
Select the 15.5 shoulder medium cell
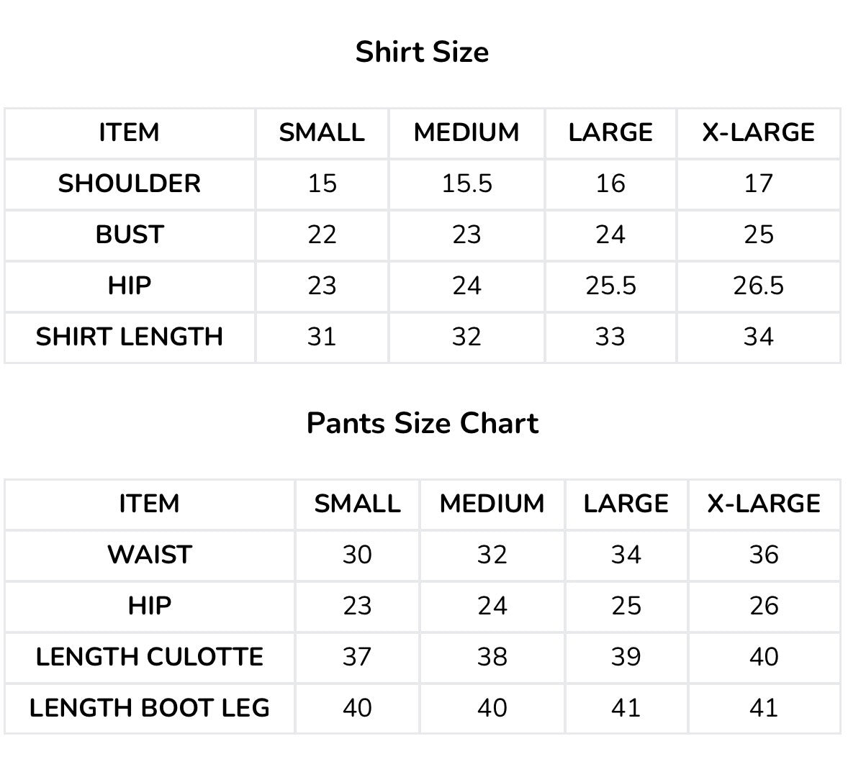(x=466, y=183)
